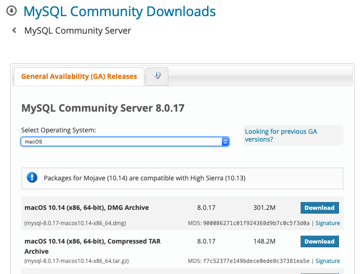The height and width of the screenshot is (274, 362).
Task: Download the macOS 10.14 DMG Archive
Action: click(x=320, y=208)
